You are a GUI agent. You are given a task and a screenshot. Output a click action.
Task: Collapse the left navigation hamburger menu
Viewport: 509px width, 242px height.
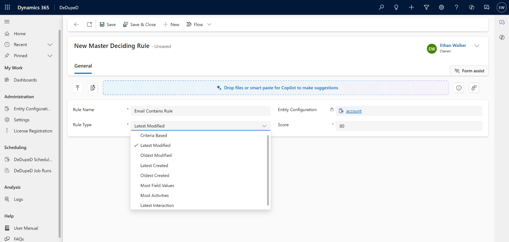[x=7, y=22]
